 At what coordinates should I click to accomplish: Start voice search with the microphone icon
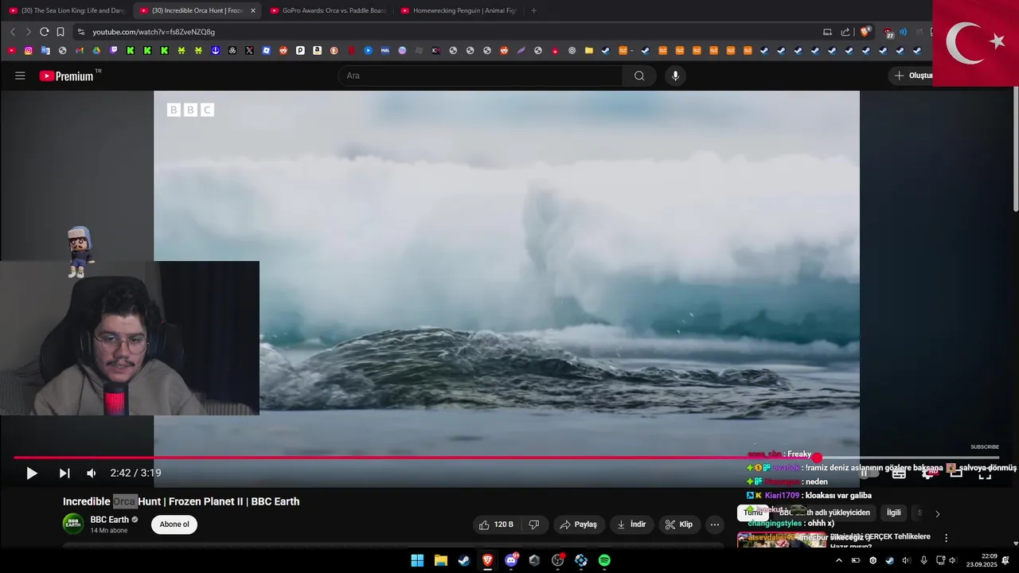pyautogui.click(x=675, y=76)
